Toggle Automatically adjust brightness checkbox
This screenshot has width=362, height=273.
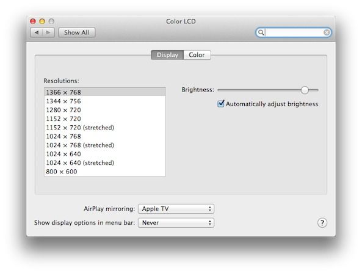[221, 104]
